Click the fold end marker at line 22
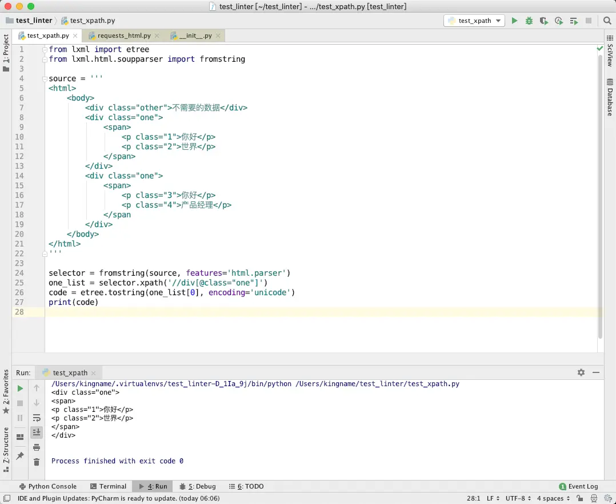Screen dimensions: 616x504 tap(45, 254)
